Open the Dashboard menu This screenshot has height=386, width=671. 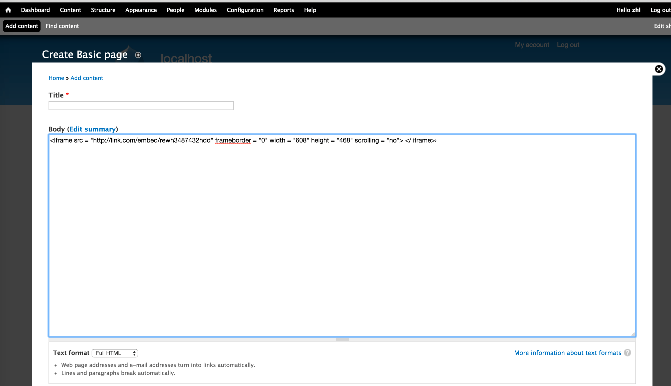pyautogui.click(x=35, y=10)
